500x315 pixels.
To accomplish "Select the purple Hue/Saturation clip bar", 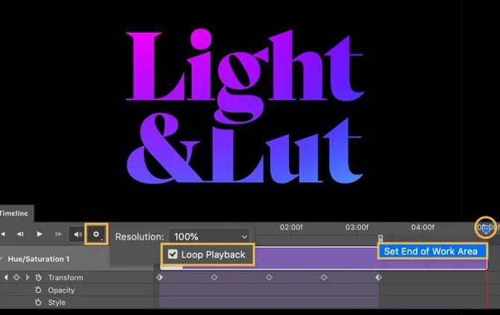I will [x=323, y=258].
